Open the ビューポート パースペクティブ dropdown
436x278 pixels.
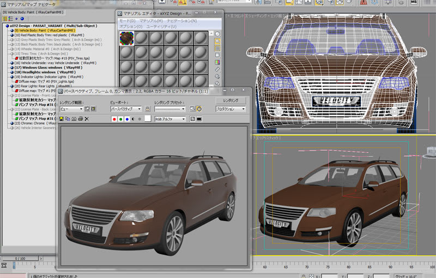[x=126, y=109]
